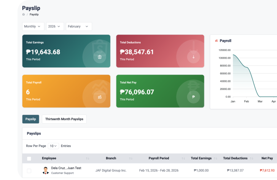Select the Payslip tab

[x=30, y=119]
